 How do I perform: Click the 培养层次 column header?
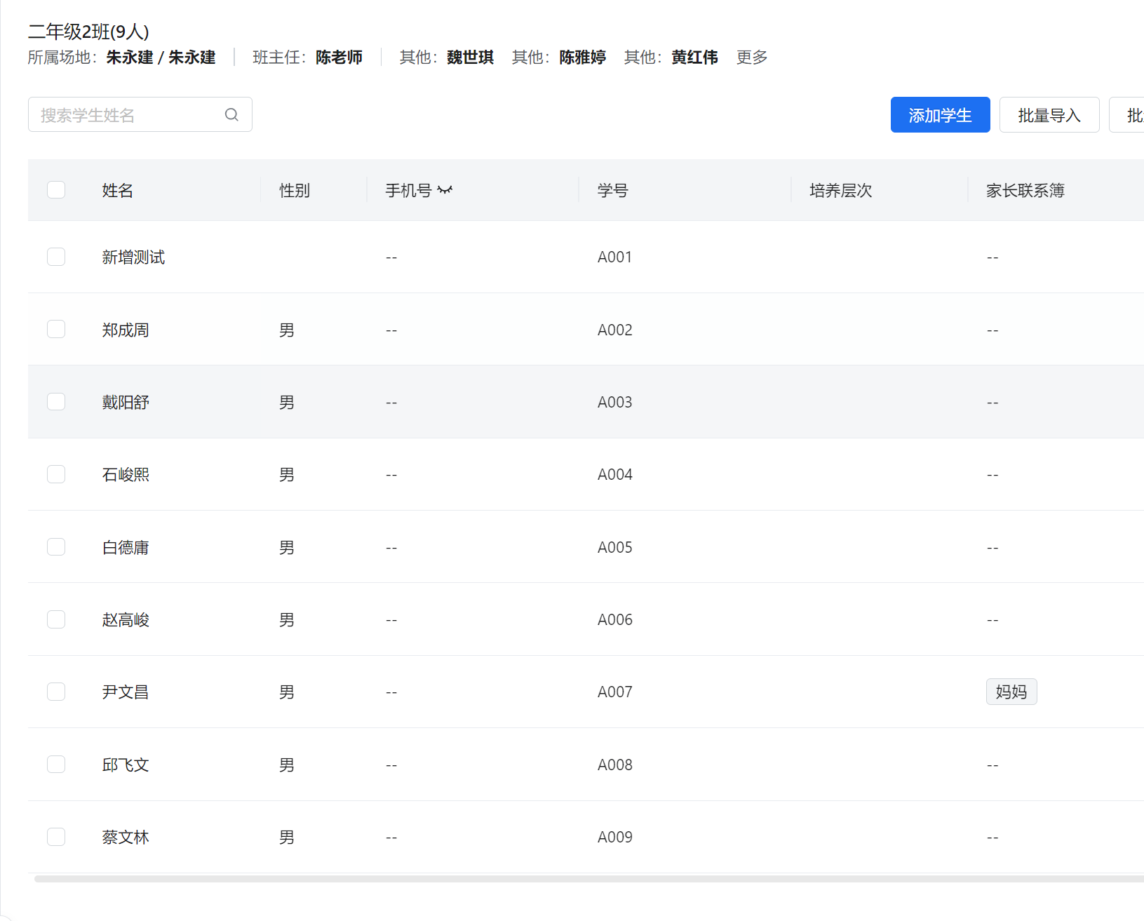point(841,190)
